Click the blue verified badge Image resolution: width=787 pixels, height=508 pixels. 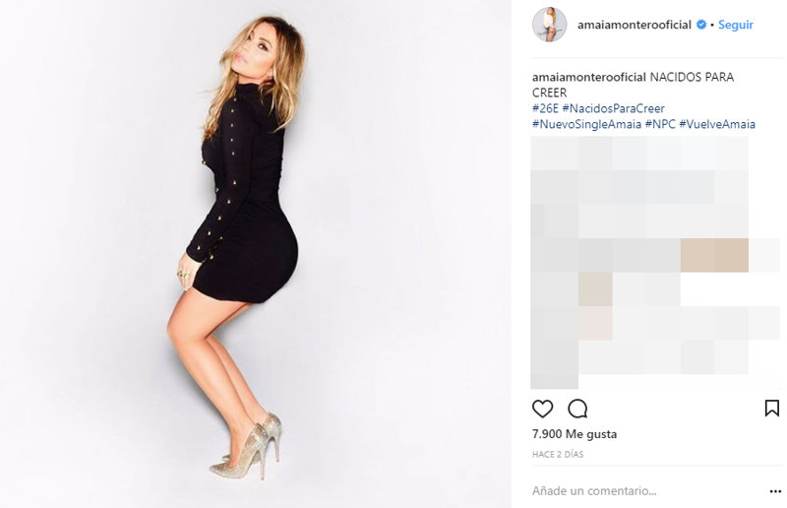coord(701,25)
